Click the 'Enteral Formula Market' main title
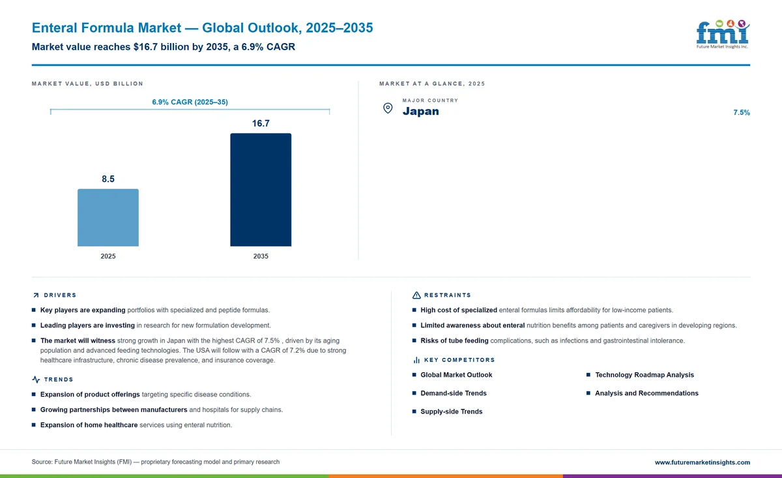 [203, 28]
